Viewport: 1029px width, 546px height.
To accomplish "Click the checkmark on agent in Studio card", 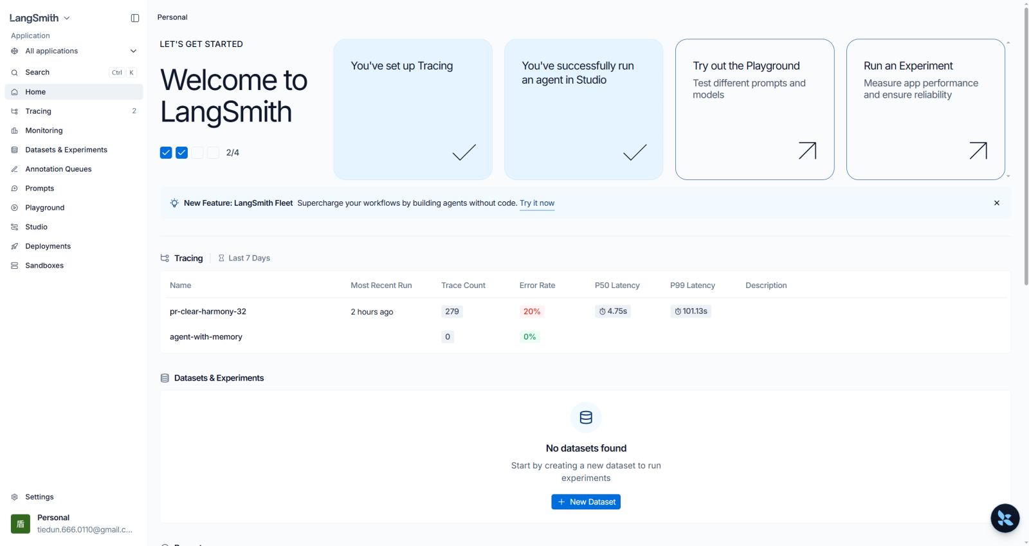I will [635, 152].
